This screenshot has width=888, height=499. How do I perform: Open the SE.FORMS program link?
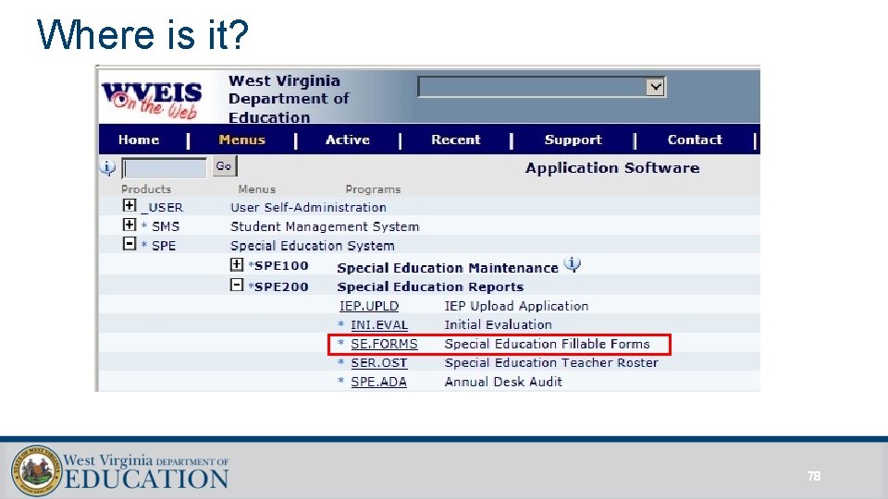pos(384,344)
